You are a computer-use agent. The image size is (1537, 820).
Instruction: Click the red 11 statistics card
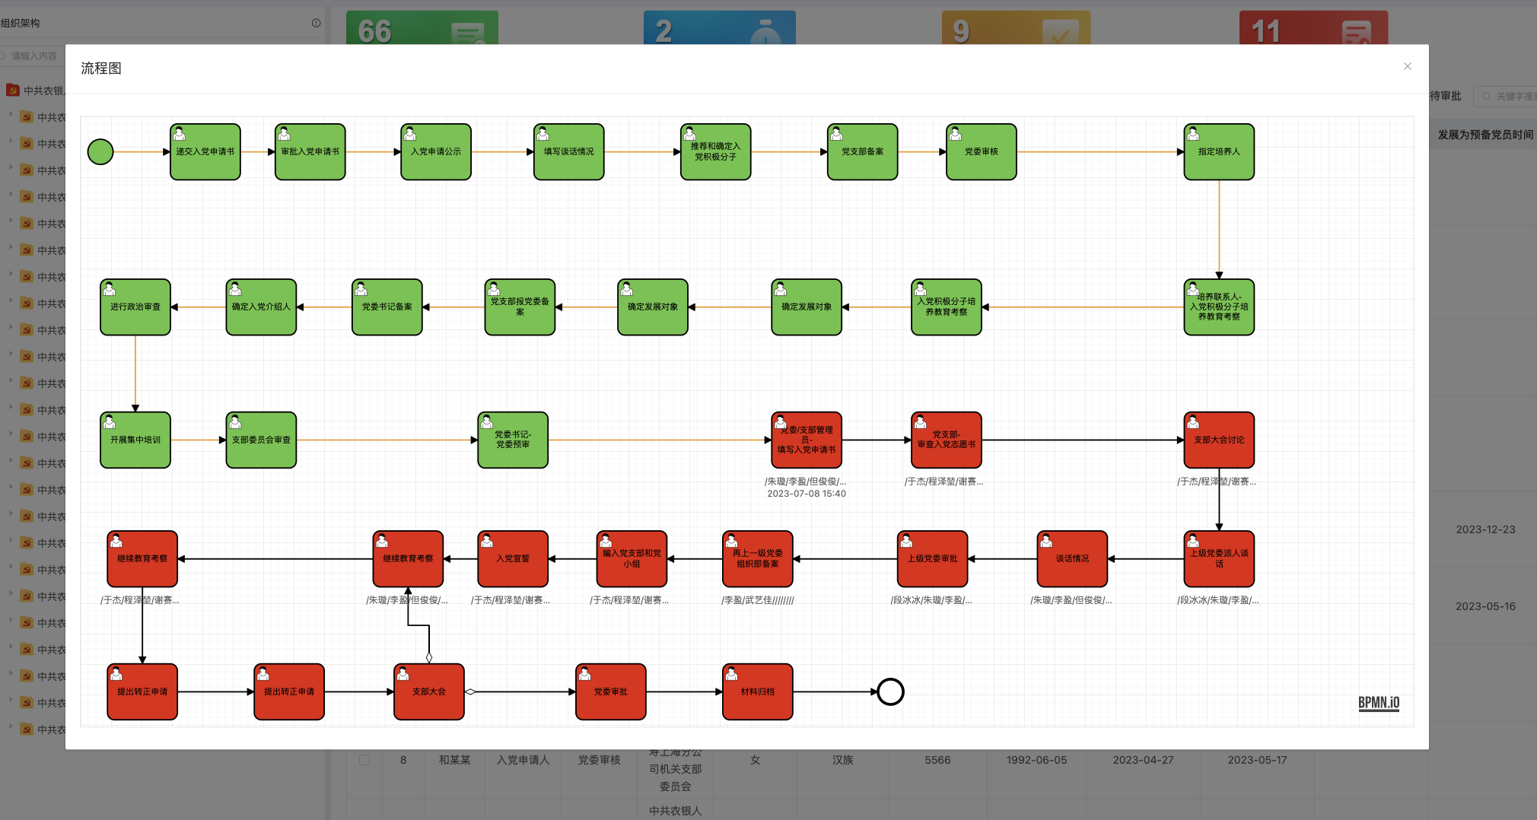tap(1314, 27)
